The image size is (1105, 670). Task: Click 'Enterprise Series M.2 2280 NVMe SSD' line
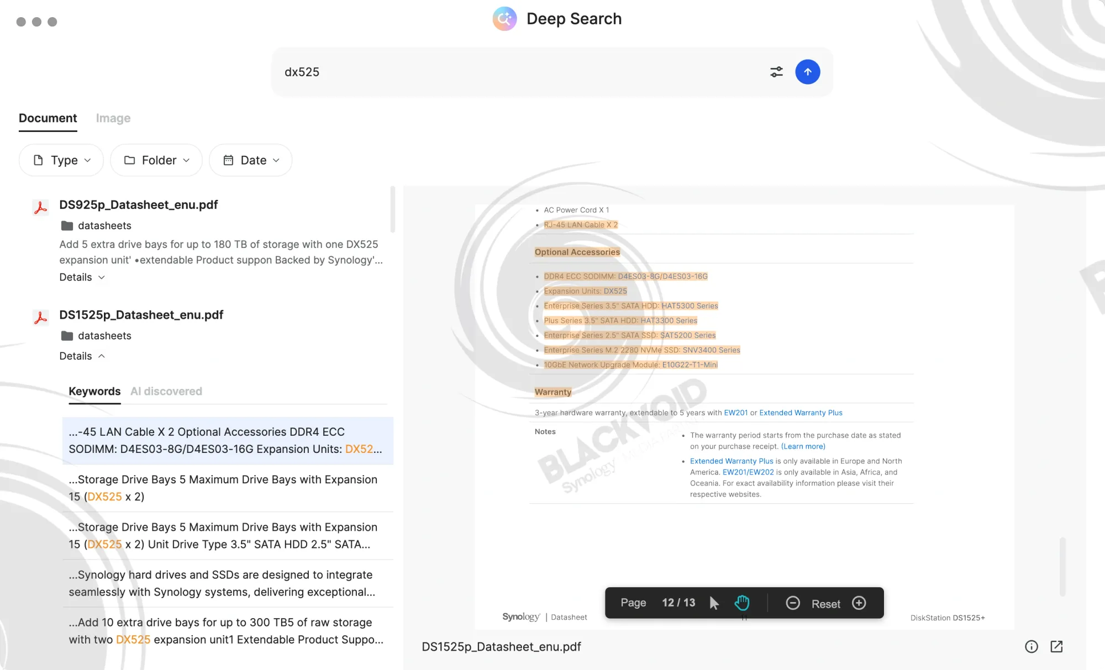[x=641, y=350]
